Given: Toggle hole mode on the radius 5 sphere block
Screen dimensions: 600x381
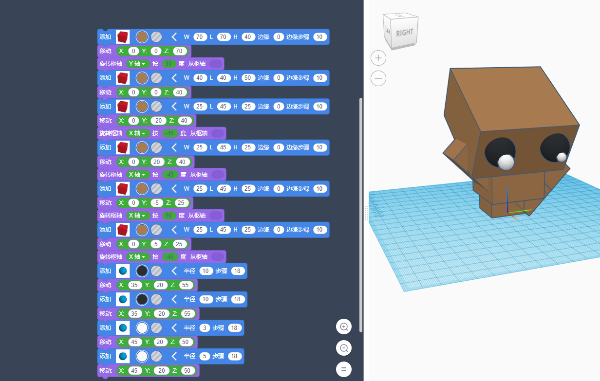Looking at the screenshot, I should 156,356.
